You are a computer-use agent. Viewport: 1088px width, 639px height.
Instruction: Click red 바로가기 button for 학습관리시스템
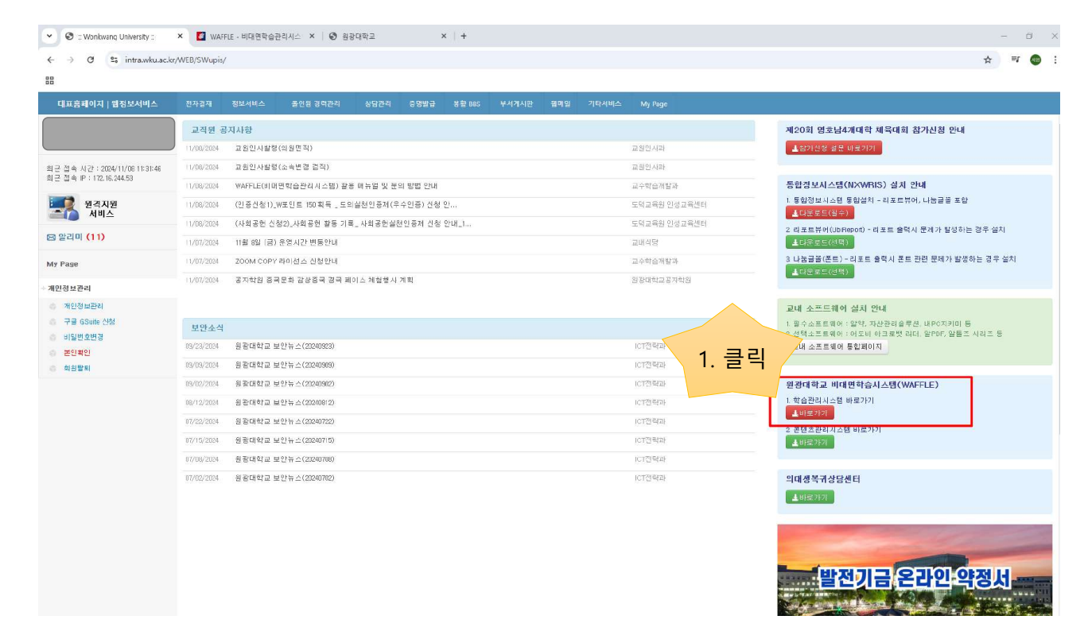point(810,413)
